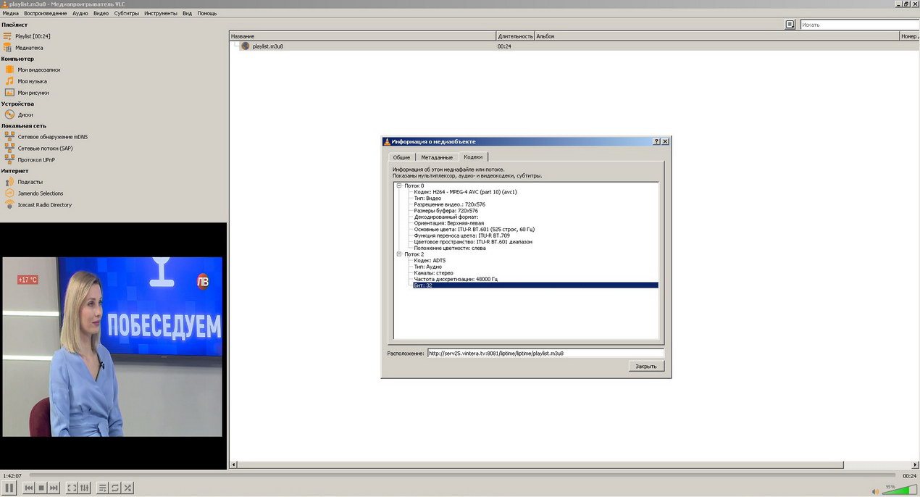The width and height of the screenshot is (920, 497).
Task: Click the video preview thumbnail
Action: point(112,347)
